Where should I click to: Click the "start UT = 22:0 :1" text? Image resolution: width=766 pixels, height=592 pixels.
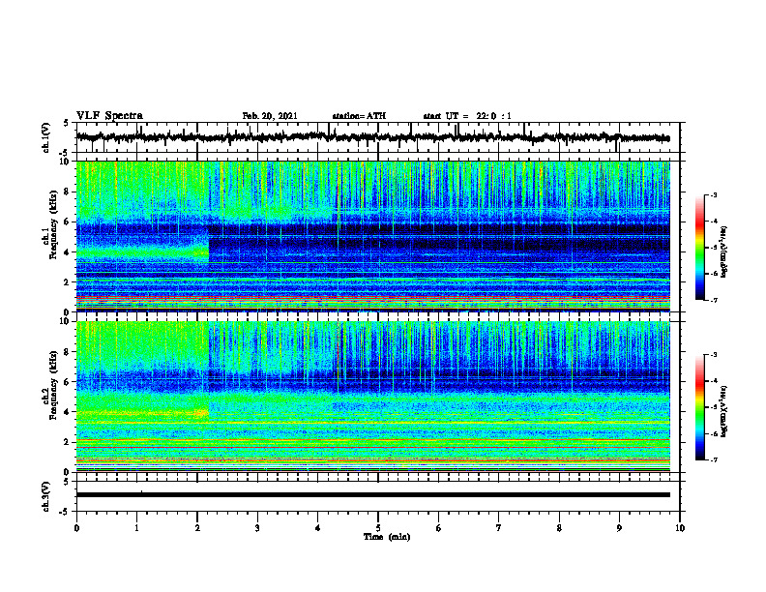click(467, 116)
